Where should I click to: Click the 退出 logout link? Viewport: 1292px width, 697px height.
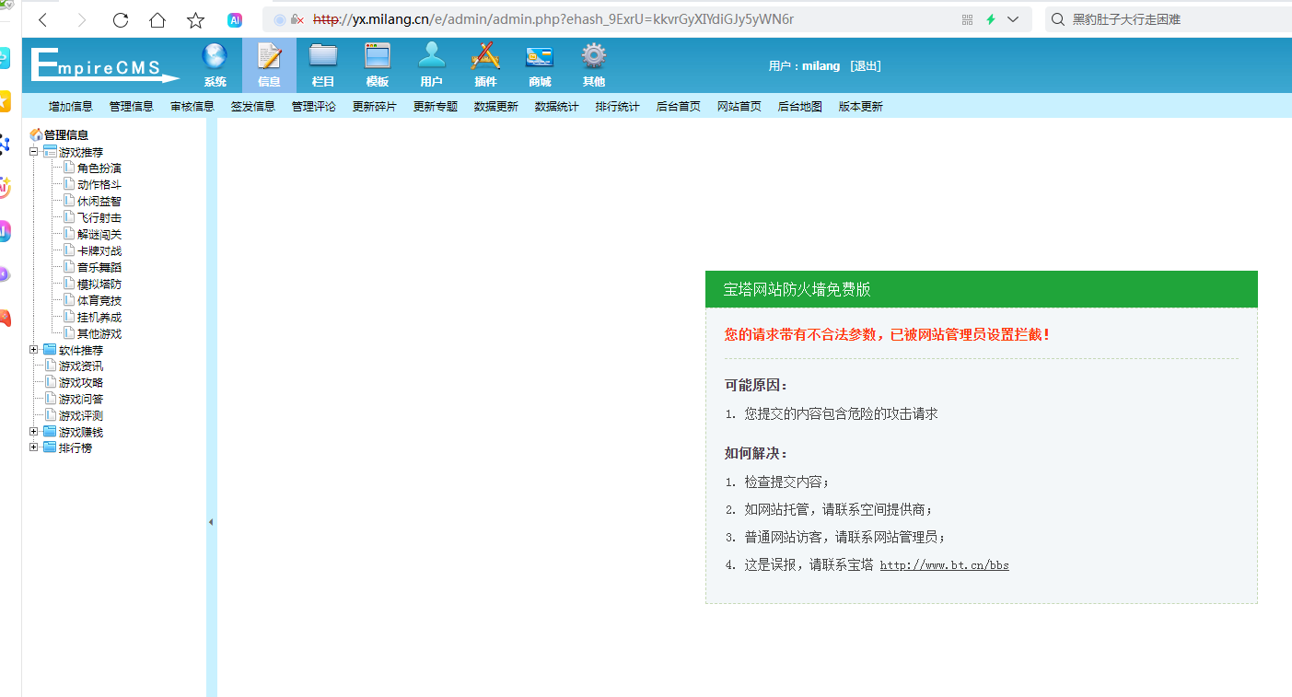point(866,66)
